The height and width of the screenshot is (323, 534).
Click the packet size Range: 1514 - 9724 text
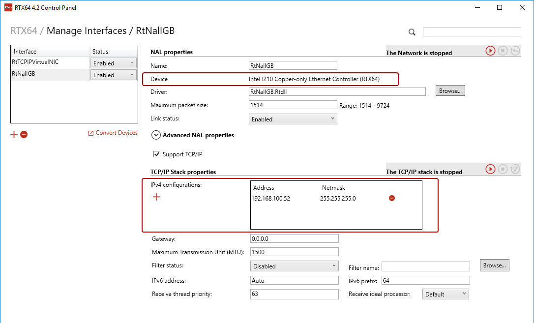click(364, 106)
